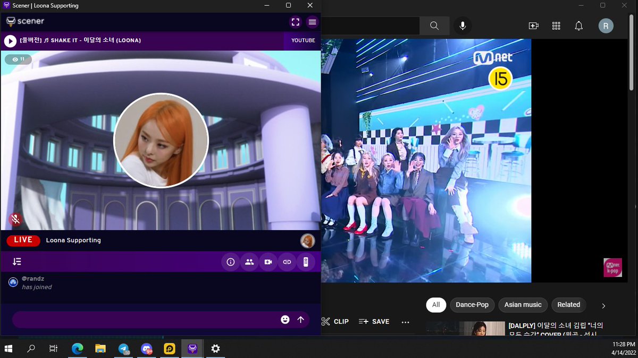Toggle the camera icon in Scener
Viewport: 638px width, 358px height.
[x=268, y=262]
